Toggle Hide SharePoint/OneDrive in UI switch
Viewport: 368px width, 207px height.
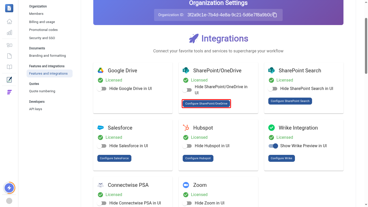[187, 90]
